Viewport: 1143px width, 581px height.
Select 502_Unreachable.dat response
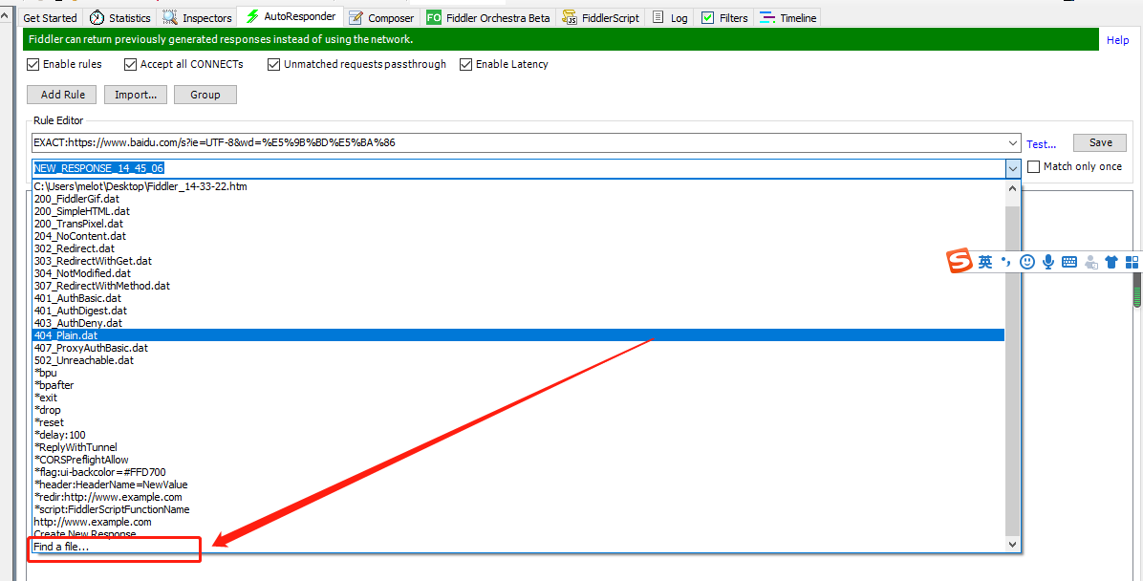pos(518,360)
